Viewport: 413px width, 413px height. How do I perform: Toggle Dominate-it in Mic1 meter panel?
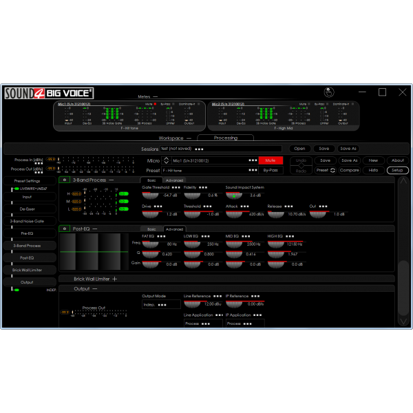(x=199, y=104)
